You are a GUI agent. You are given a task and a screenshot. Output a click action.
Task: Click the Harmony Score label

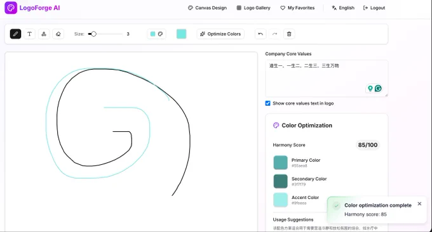(288, 145)
